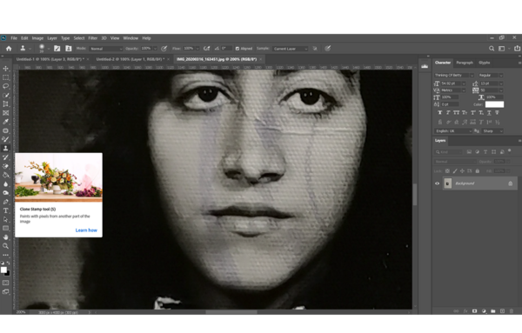The width and height of the screenshot is (522, 333).
Task: Open the Sample Current Layer dropdown
Action: tap(291, 49)
